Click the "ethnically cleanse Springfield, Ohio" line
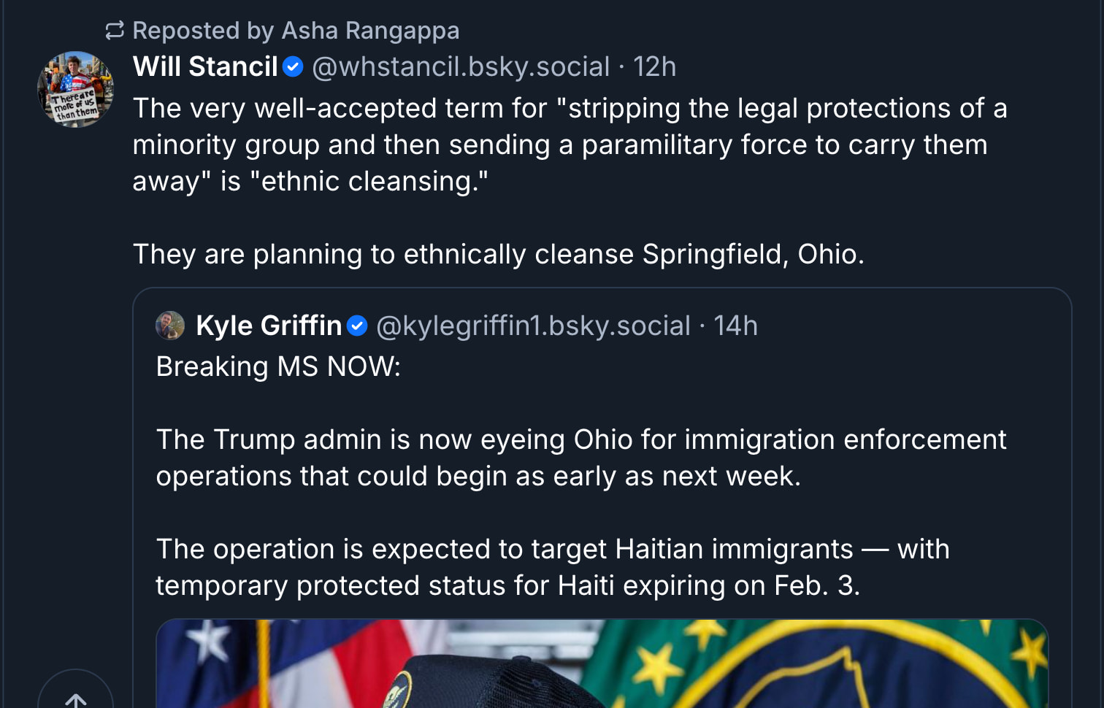Viewport: 1104px width, 708px height. [498, 254]
